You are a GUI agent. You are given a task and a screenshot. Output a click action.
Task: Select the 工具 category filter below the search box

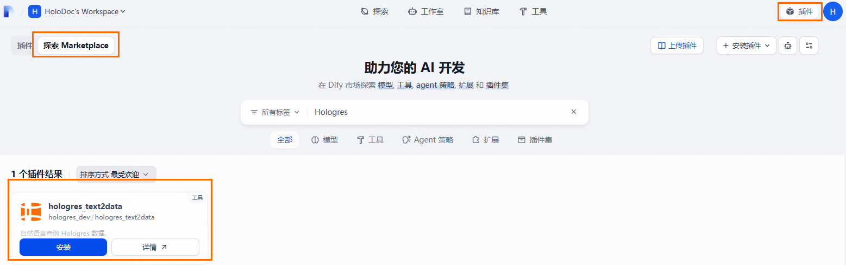[370, 140]
